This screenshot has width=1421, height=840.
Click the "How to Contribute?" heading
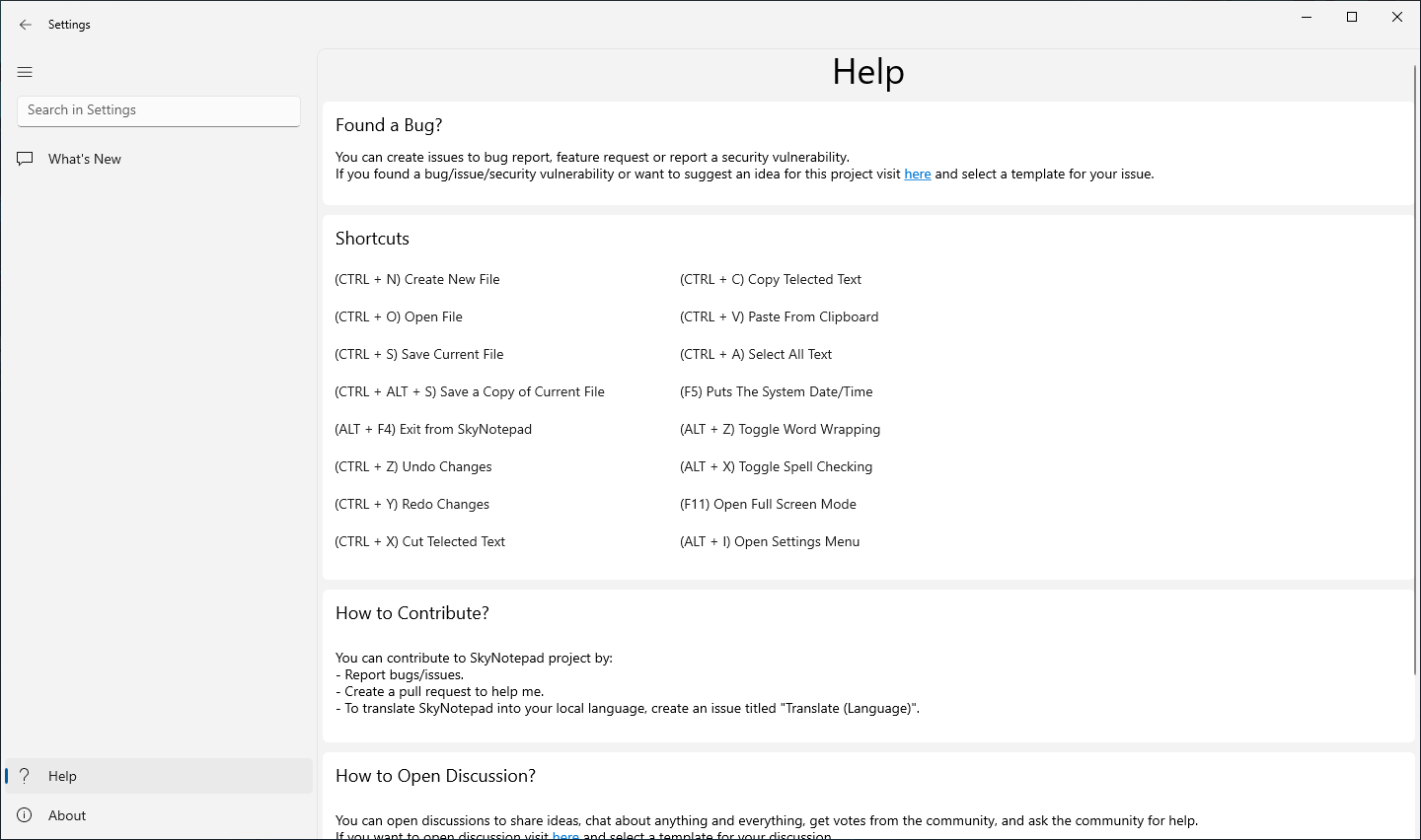coord(412,613)
